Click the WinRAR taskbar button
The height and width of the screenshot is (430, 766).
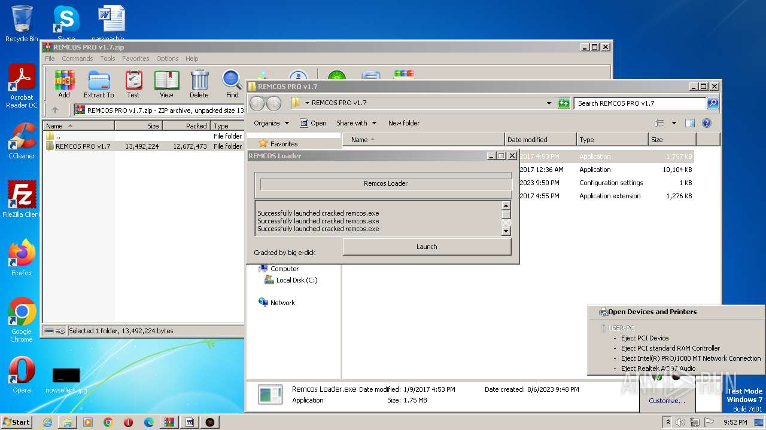point(169,422)
